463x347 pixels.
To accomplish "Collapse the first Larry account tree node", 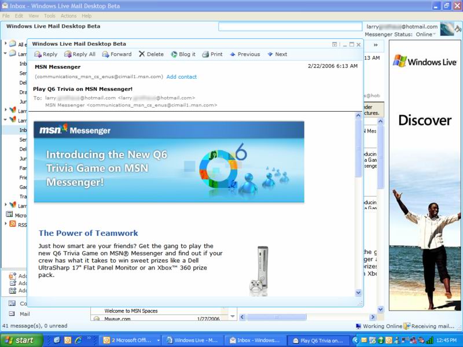I will point(5,53).
